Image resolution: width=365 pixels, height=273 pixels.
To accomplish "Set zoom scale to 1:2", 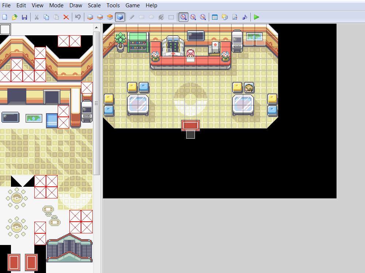I will (193, 17).
